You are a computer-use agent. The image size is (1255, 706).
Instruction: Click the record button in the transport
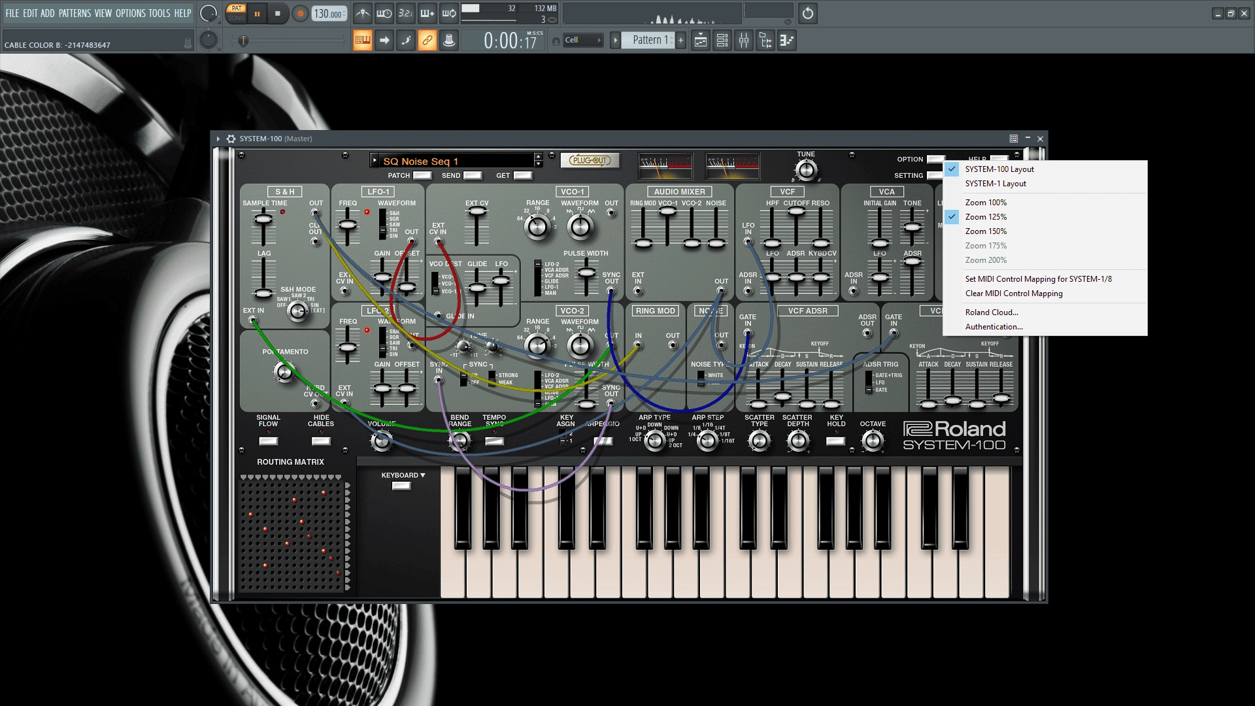pos(300,14)
